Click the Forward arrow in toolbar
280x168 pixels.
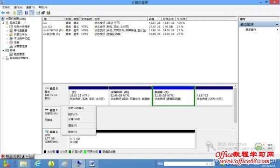point(8,13)
